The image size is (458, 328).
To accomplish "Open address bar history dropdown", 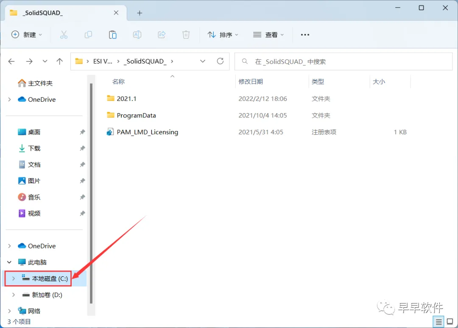I will click(203, 61).
